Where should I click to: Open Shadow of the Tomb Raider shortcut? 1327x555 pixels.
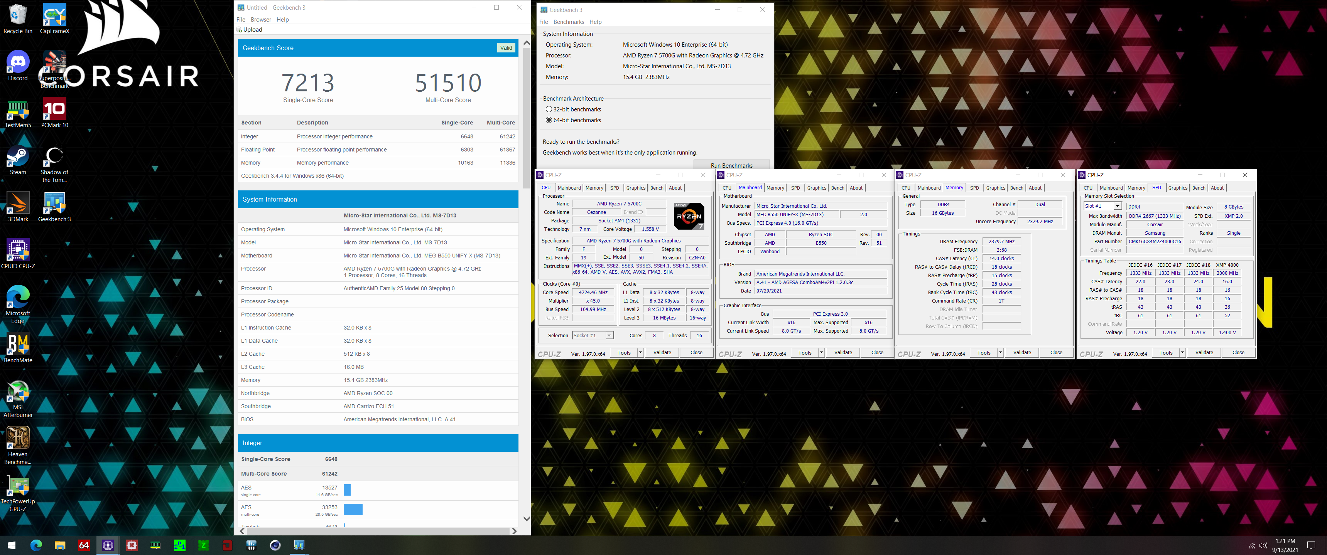(x=55, y=164)
